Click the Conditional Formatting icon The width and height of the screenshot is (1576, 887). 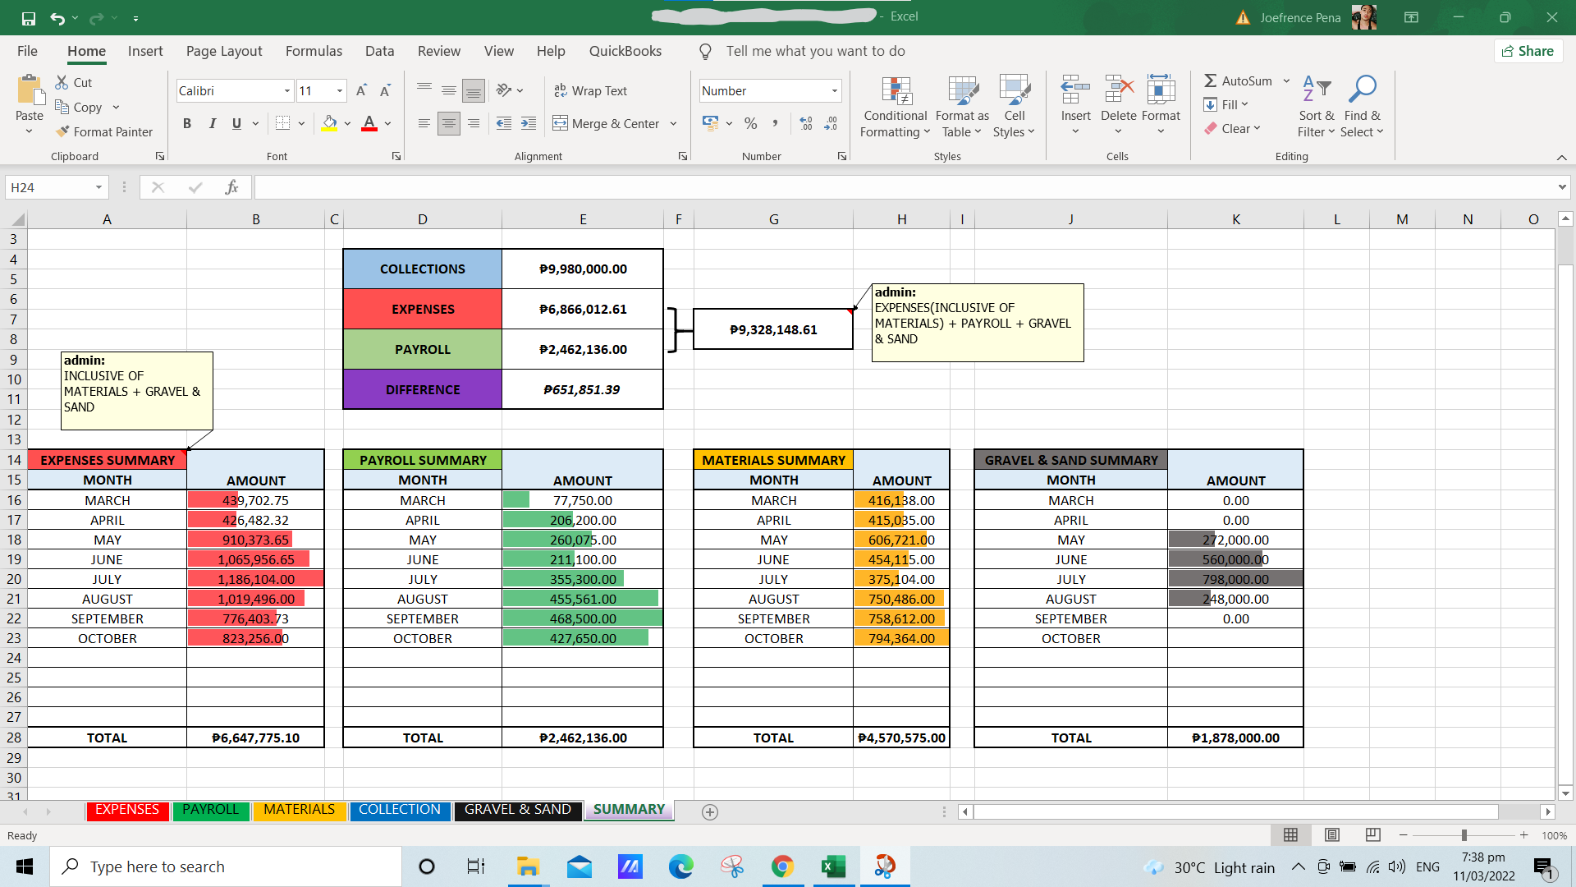[896, 91]
